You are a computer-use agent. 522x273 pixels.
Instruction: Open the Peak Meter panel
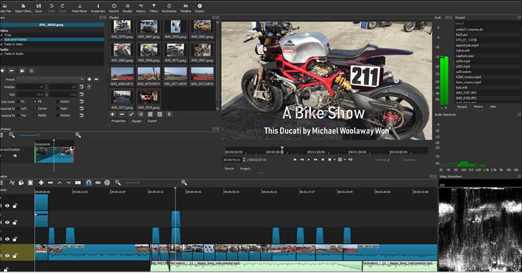79,6
